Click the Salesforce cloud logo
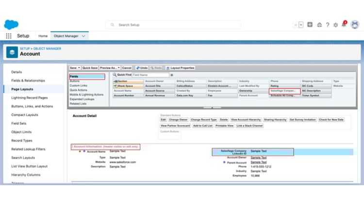 (x=11, y=25)
